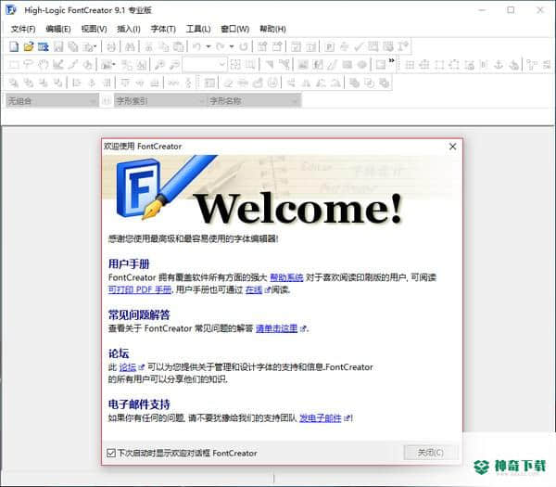Open installed fonts via the third toolbar icon
This screenshot has width=556, height=487.
coord(44,46)
